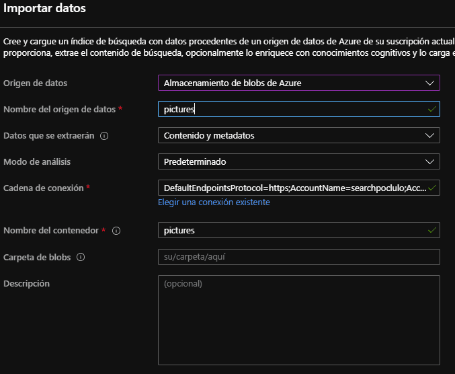Click the info icon next to Carpeta de blobs
This screenshot has width=455, height=374.
point(81,257)
